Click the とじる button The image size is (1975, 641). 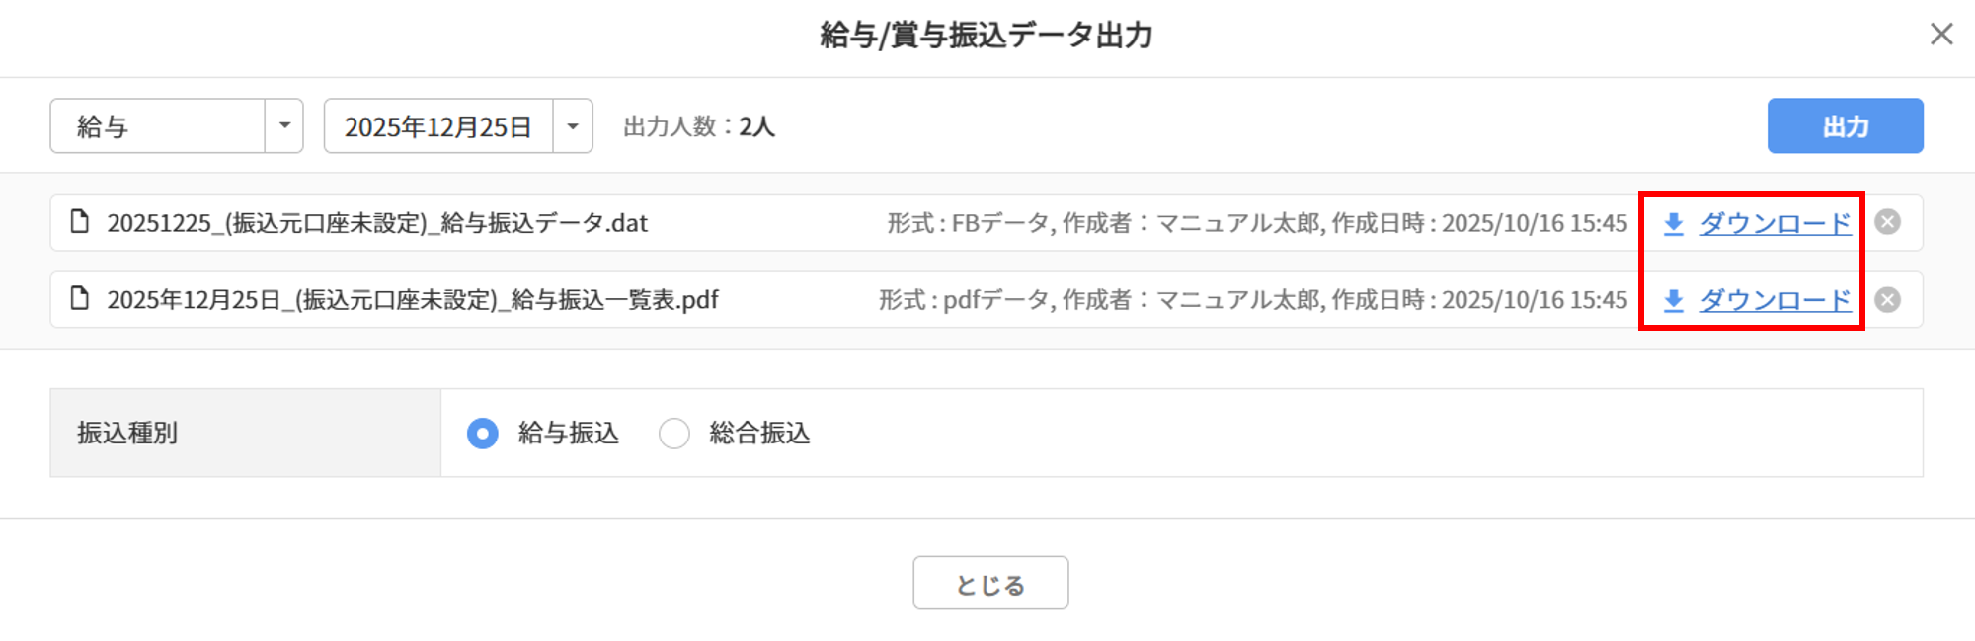(989, 584)
